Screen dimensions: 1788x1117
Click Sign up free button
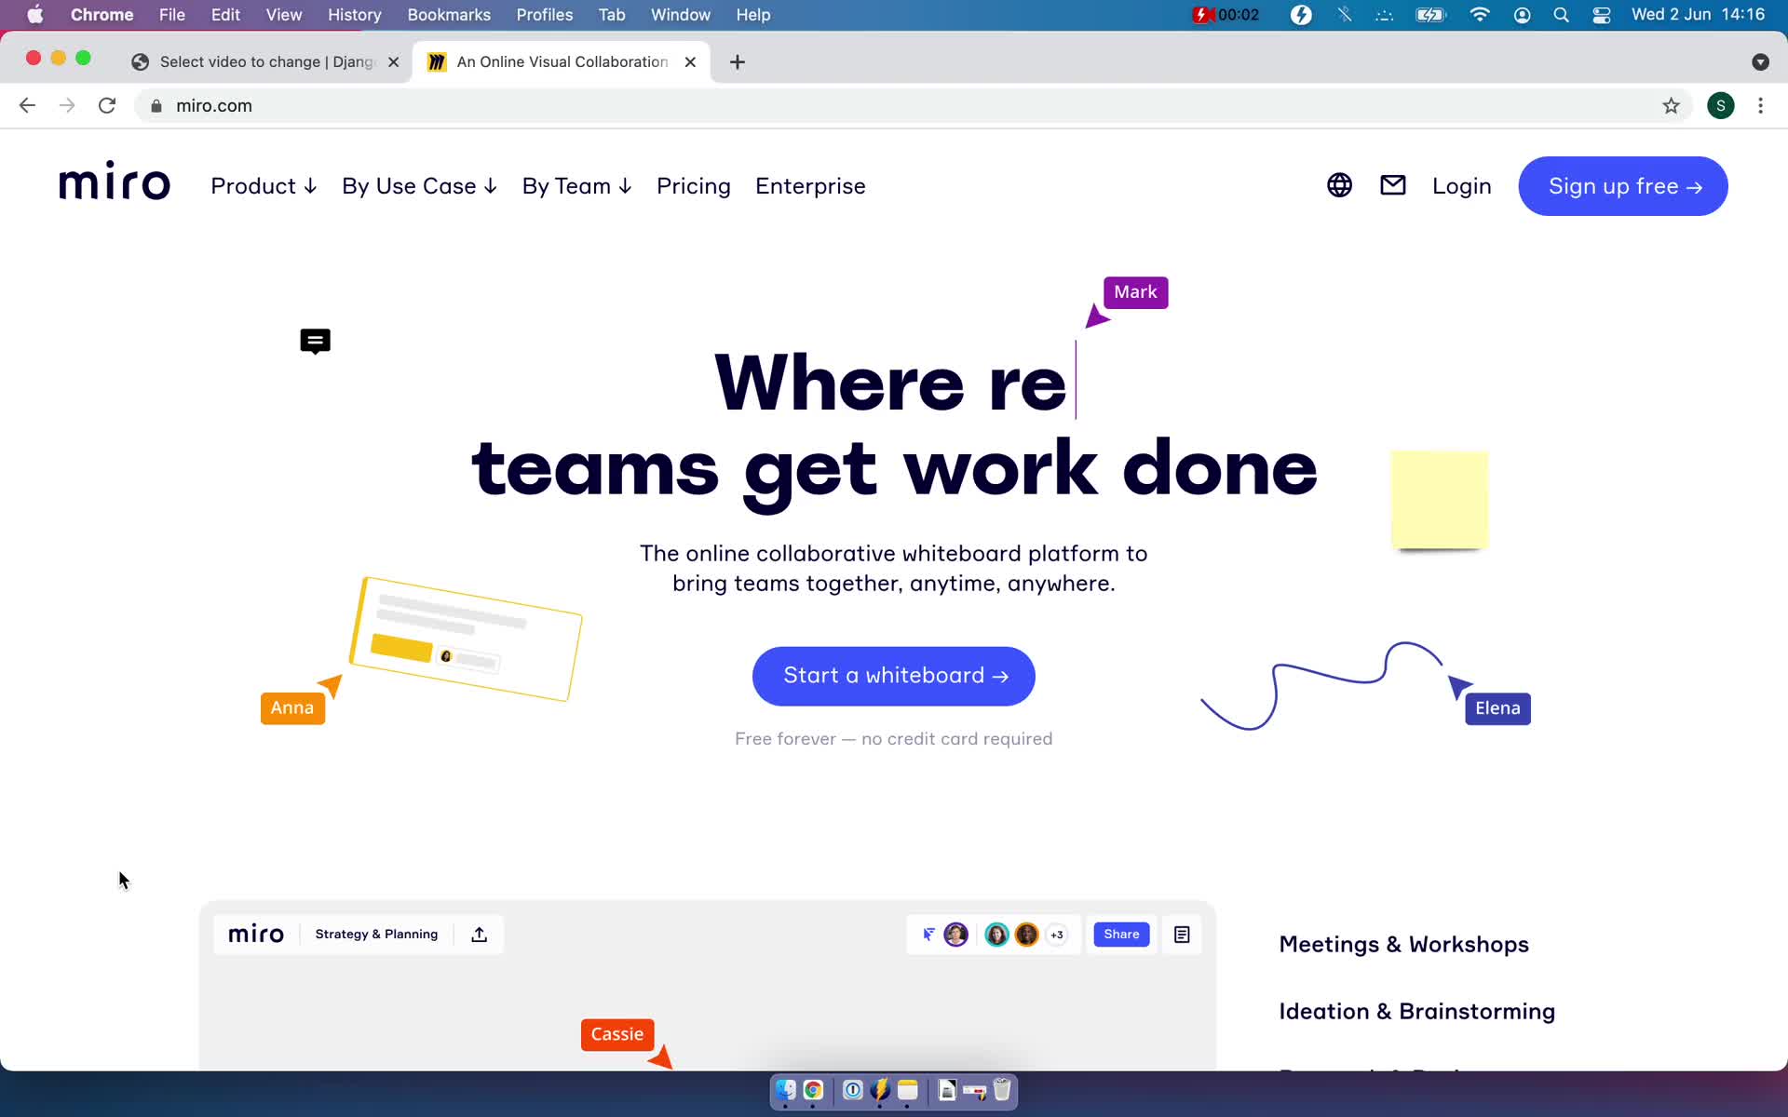(1623, 186)
